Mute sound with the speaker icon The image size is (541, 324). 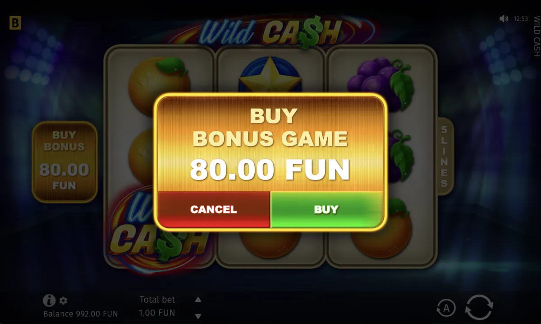tap(504, 19)
